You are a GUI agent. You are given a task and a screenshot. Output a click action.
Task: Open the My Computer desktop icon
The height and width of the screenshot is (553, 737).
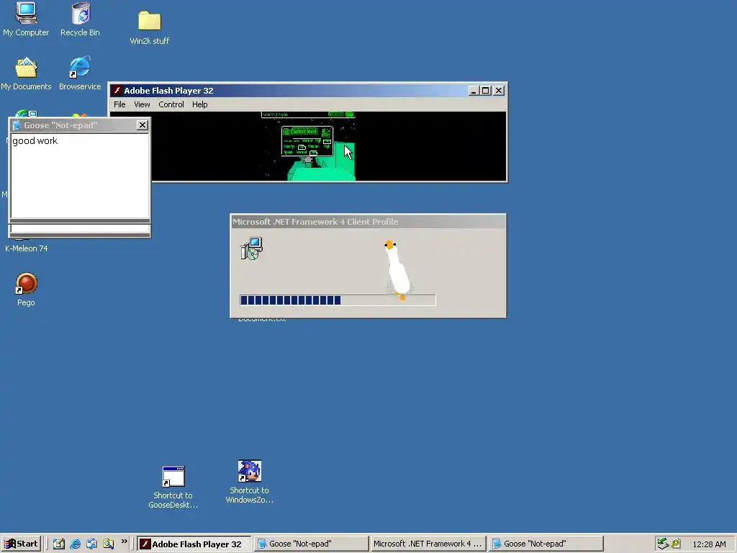pos(26,13)
